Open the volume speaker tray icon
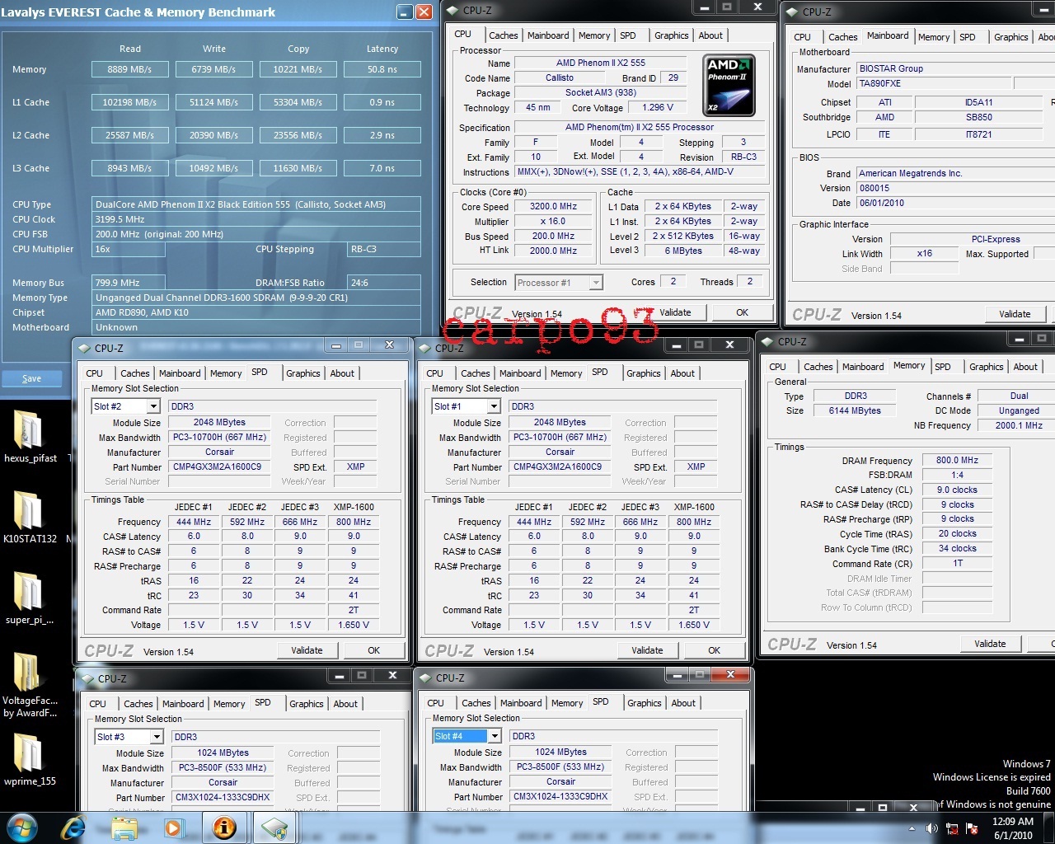Image resolution: width=1055 pixels, height=844 pixels. [x=932, y=828]
